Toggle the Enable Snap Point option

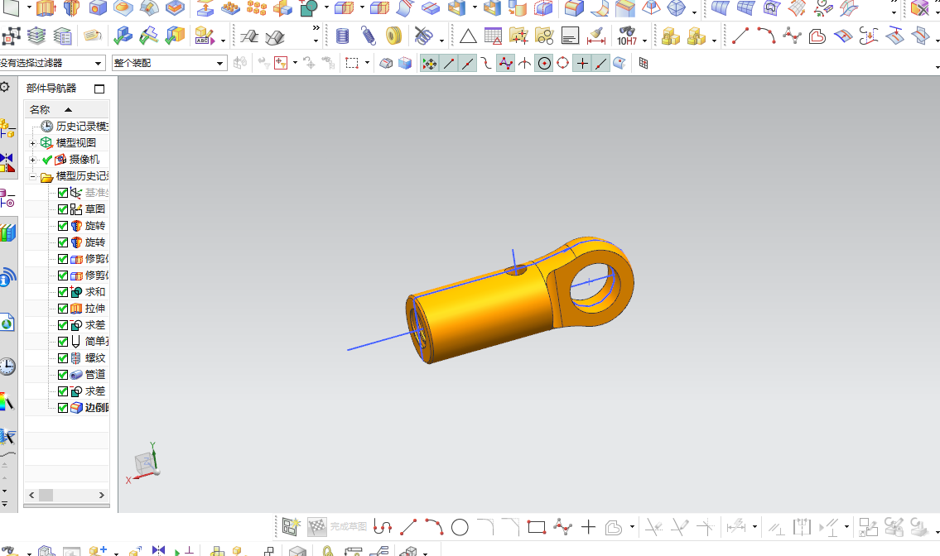point(429,63)
